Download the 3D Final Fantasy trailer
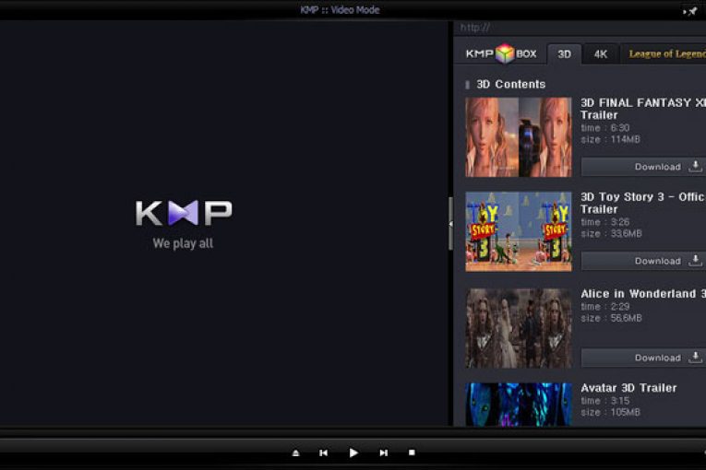Screen dimensions: 706x470 click(x=643, y=167)
